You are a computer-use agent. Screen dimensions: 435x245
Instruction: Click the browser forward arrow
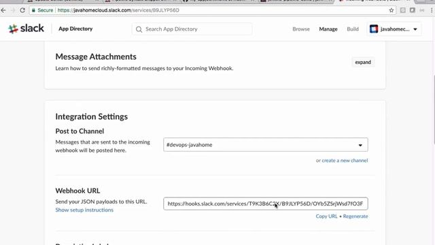pyautogui.click(x=13, y=10)
